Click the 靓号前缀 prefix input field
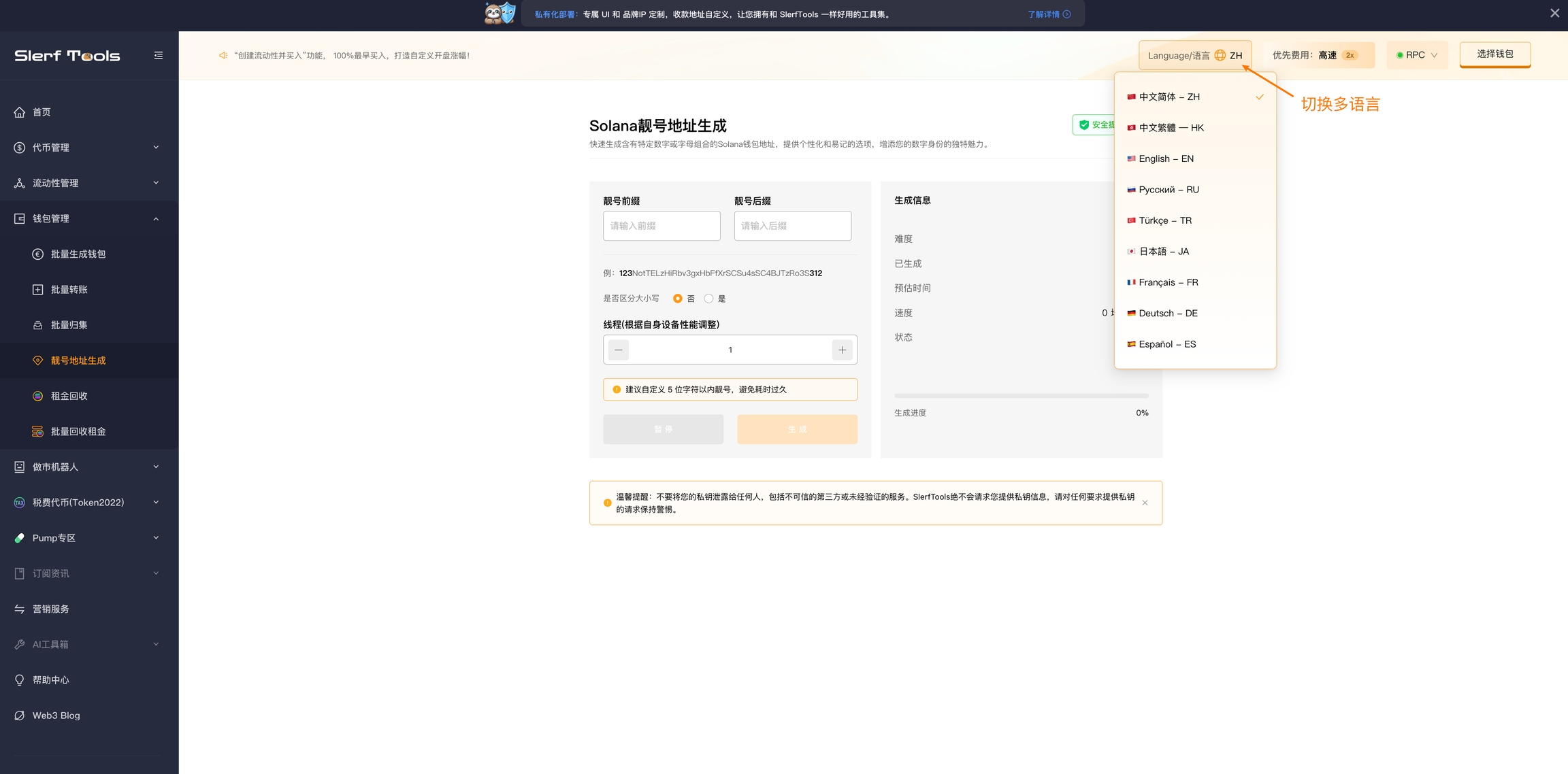 (661, 226)
